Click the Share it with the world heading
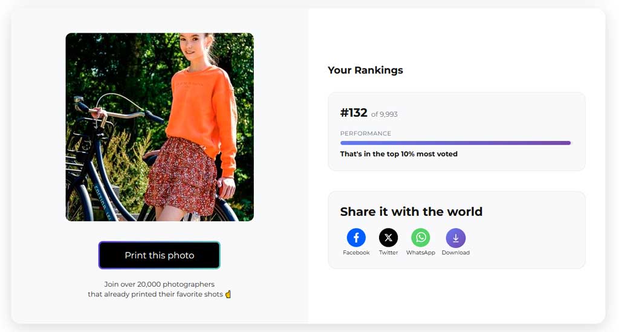619x332 pixels. (411, 212)
